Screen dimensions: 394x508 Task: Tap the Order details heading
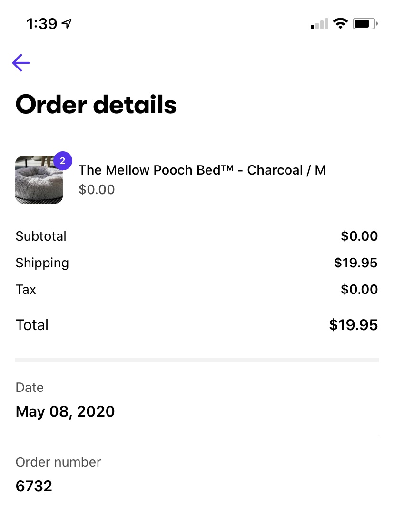(x=96, y=104)
